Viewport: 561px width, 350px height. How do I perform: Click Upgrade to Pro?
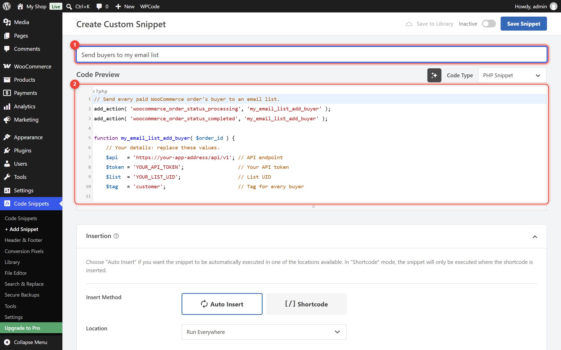(31, 328)
